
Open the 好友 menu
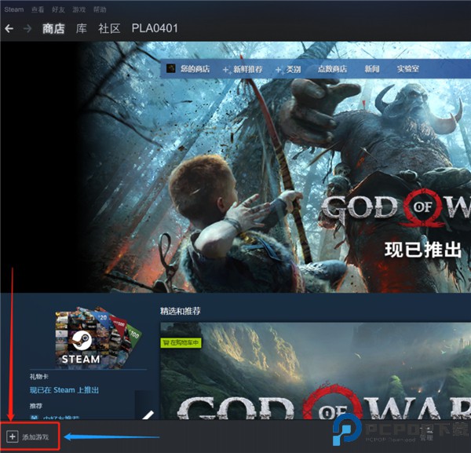click(x=58, y=9)
